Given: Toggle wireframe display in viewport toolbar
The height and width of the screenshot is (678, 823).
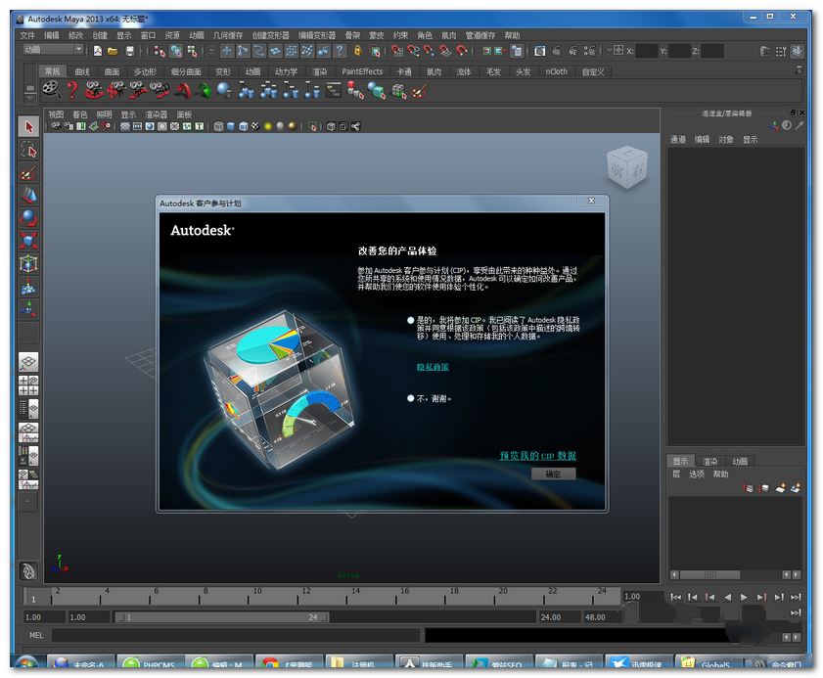Looking at the screenshot, I should point(218,126).
